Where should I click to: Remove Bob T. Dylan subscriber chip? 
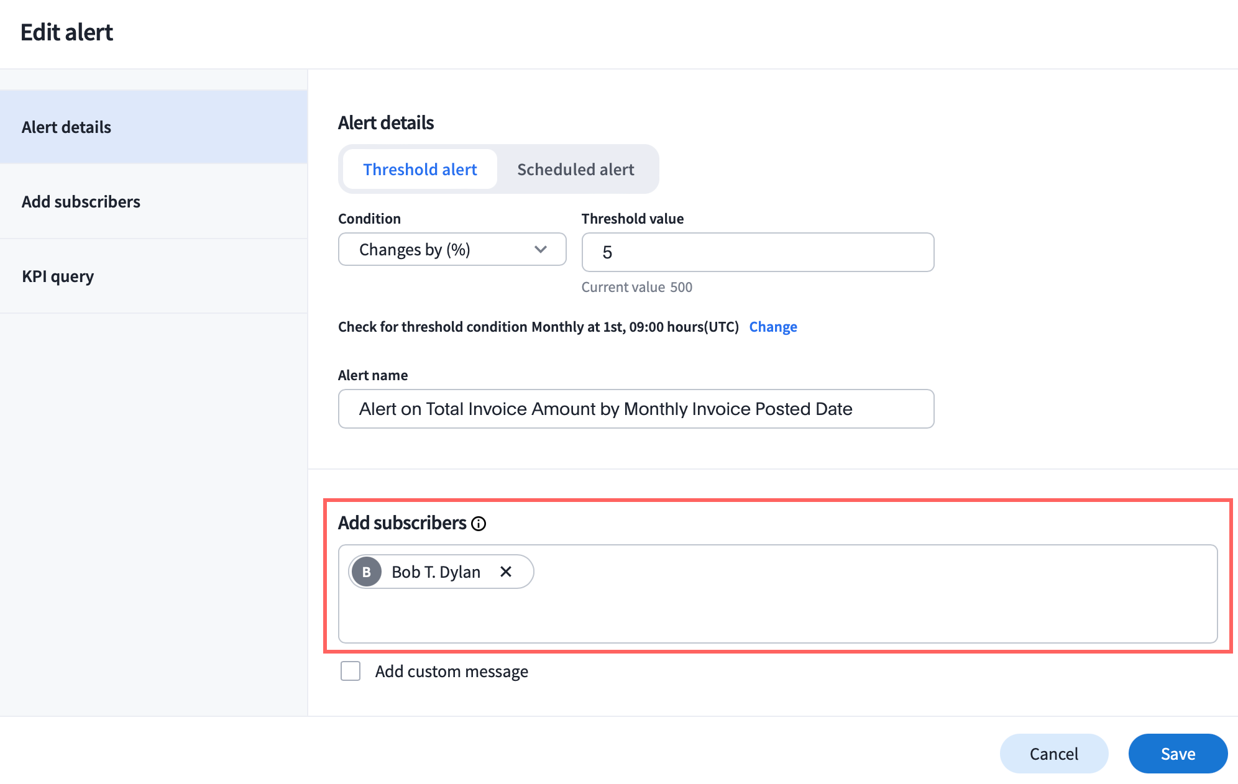pos(506,572)
